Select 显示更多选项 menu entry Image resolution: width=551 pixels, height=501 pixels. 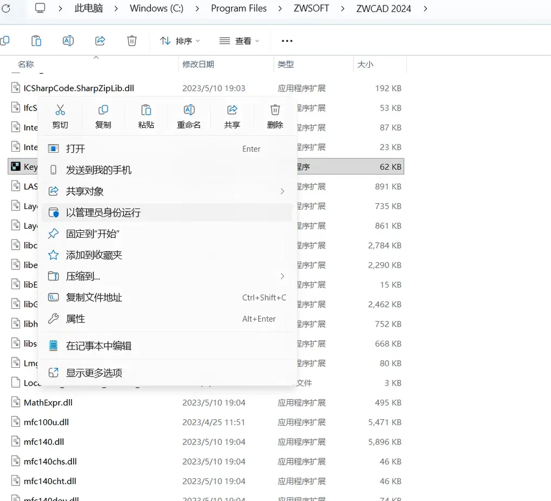tap(167, 373)
